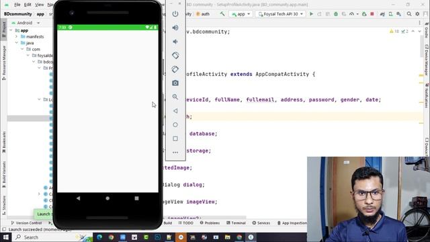Go to previous highlighted error arrow
The width and height of the screenshot is (430, 242).
413,32
